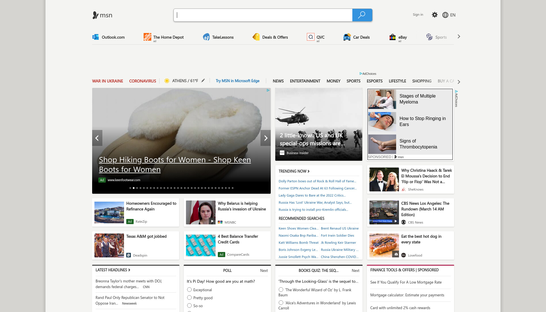Screen dimensions: 546x312
Task: Open TakeLessons shortcut icon
Action: coord(206,37)
